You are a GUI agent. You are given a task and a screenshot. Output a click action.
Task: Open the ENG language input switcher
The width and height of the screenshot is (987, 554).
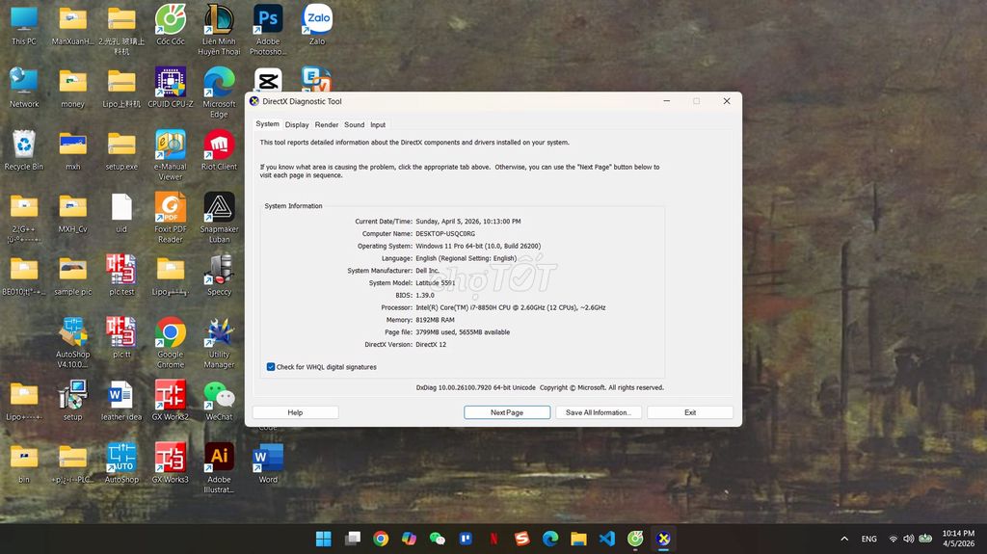pyautogui.click(x=868, y=539)
